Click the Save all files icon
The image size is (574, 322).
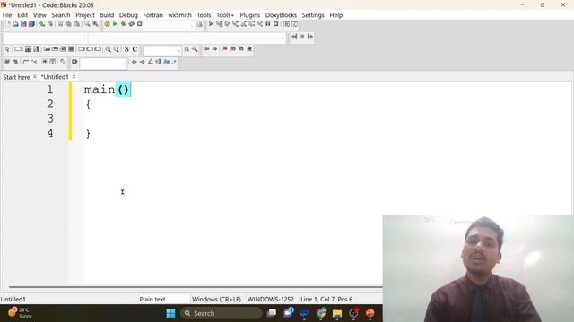(32, 24)
